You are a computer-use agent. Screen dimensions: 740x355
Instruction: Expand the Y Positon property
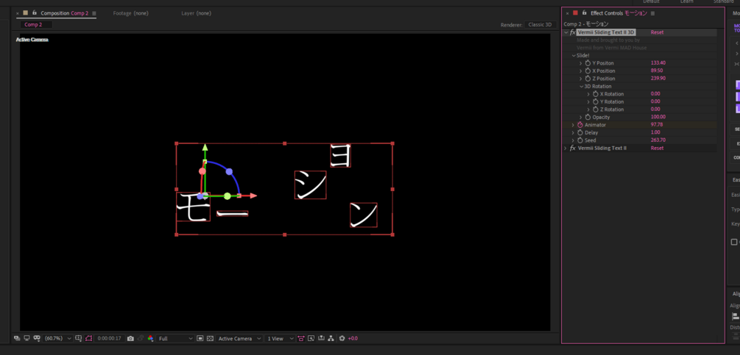581,63
